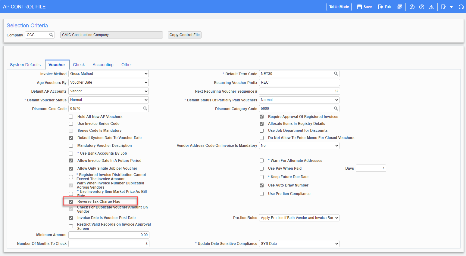
Task: Click the info icon in the header
Action: [412, 7]
